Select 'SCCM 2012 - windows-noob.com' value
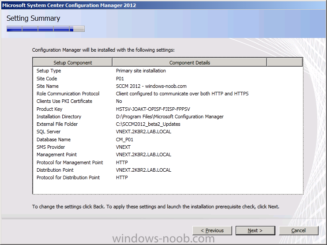Screen dimensions: 327x245 point(151,86)
